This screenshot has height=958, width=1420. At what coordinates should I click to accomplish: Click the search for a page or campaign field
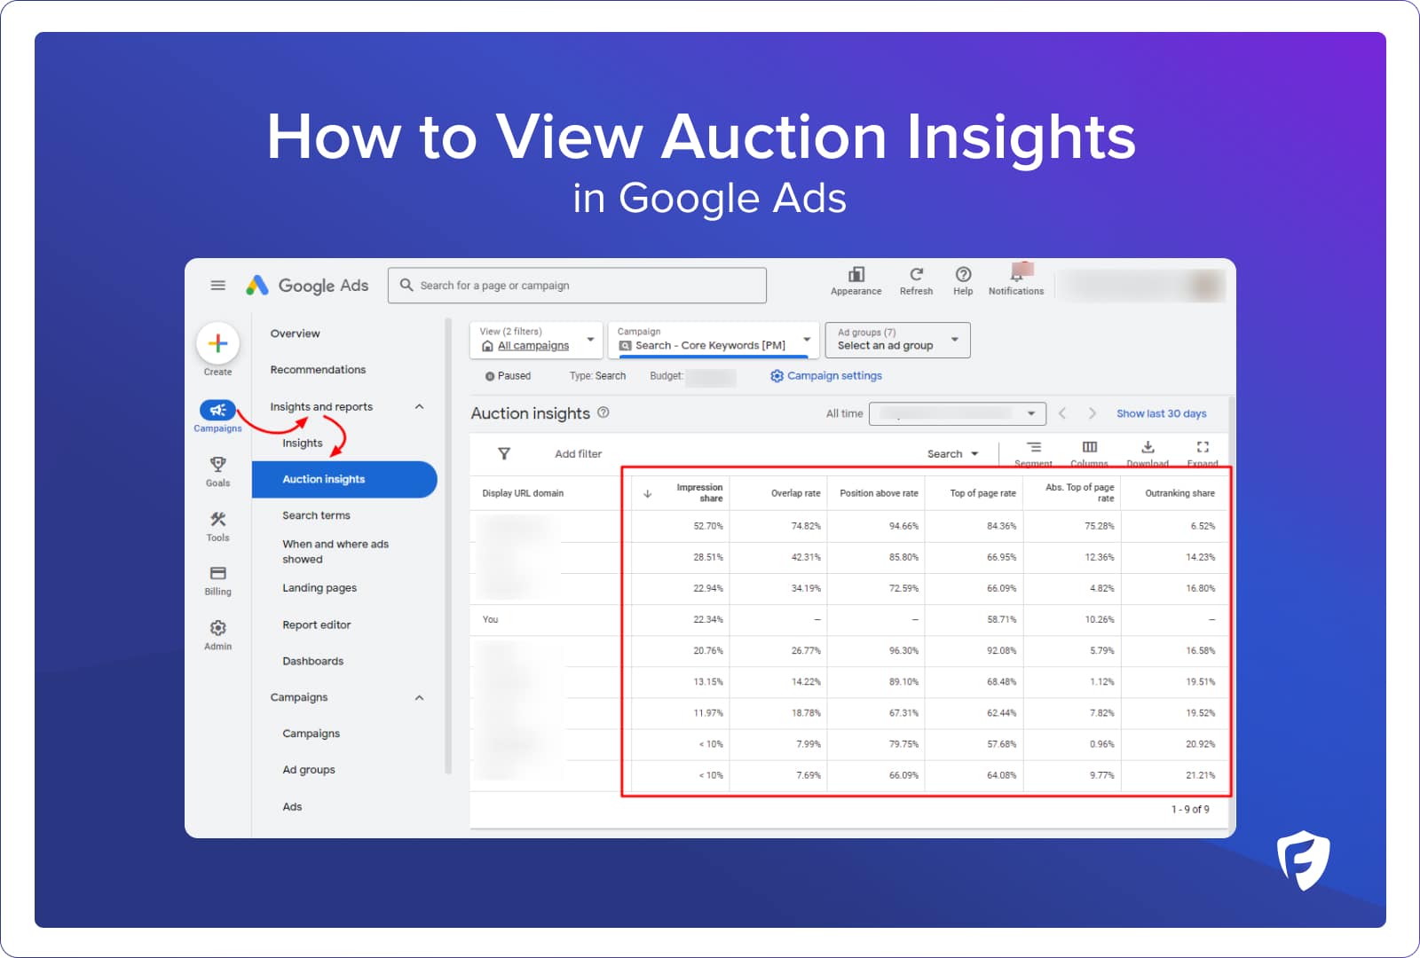(x=577, y=285)
